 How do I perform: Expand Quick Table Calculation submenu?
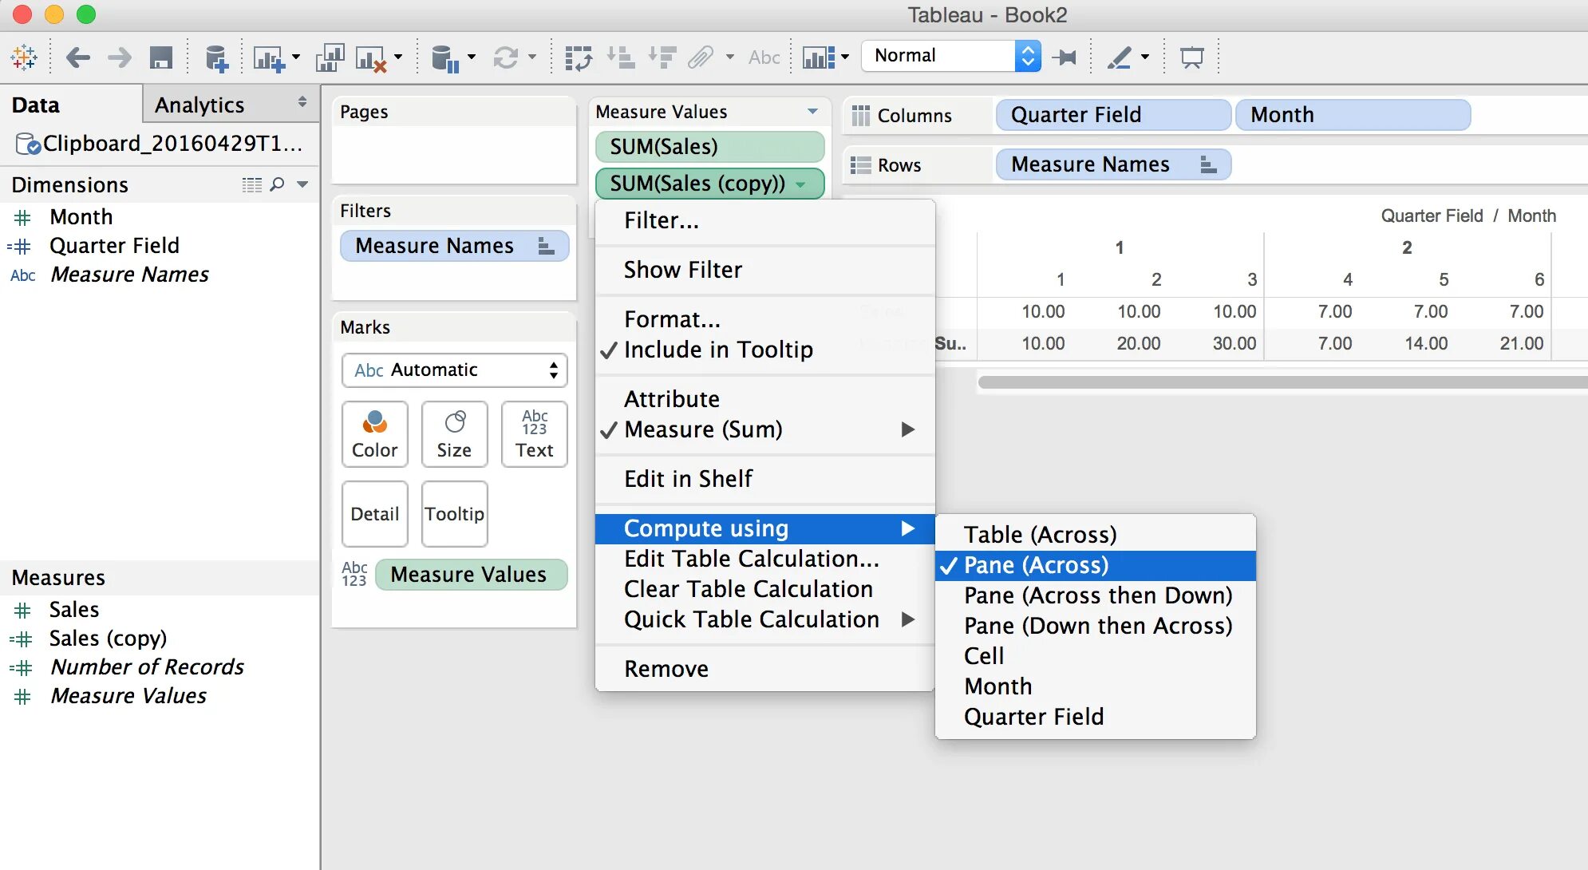pyautogui.click(x=751, y=619)
